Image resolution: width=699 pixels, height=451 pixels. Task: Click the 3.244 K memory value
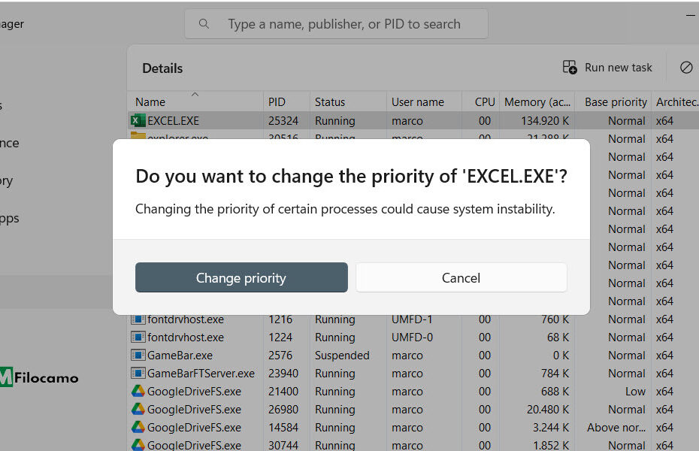click(550, 428)
